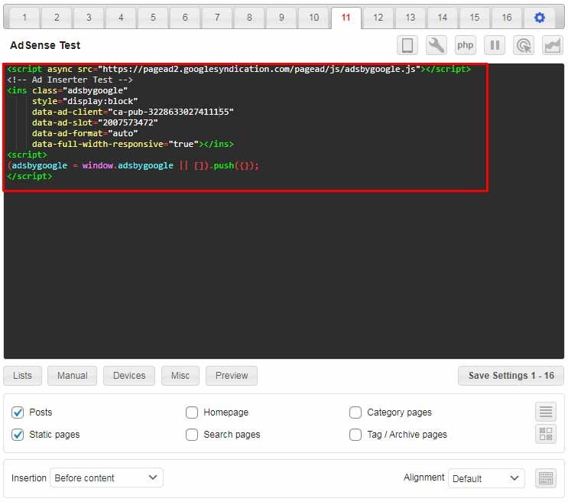Enable the Tag / Archive pages checkbox
The image size is (568, 502).
pos(355,435)
